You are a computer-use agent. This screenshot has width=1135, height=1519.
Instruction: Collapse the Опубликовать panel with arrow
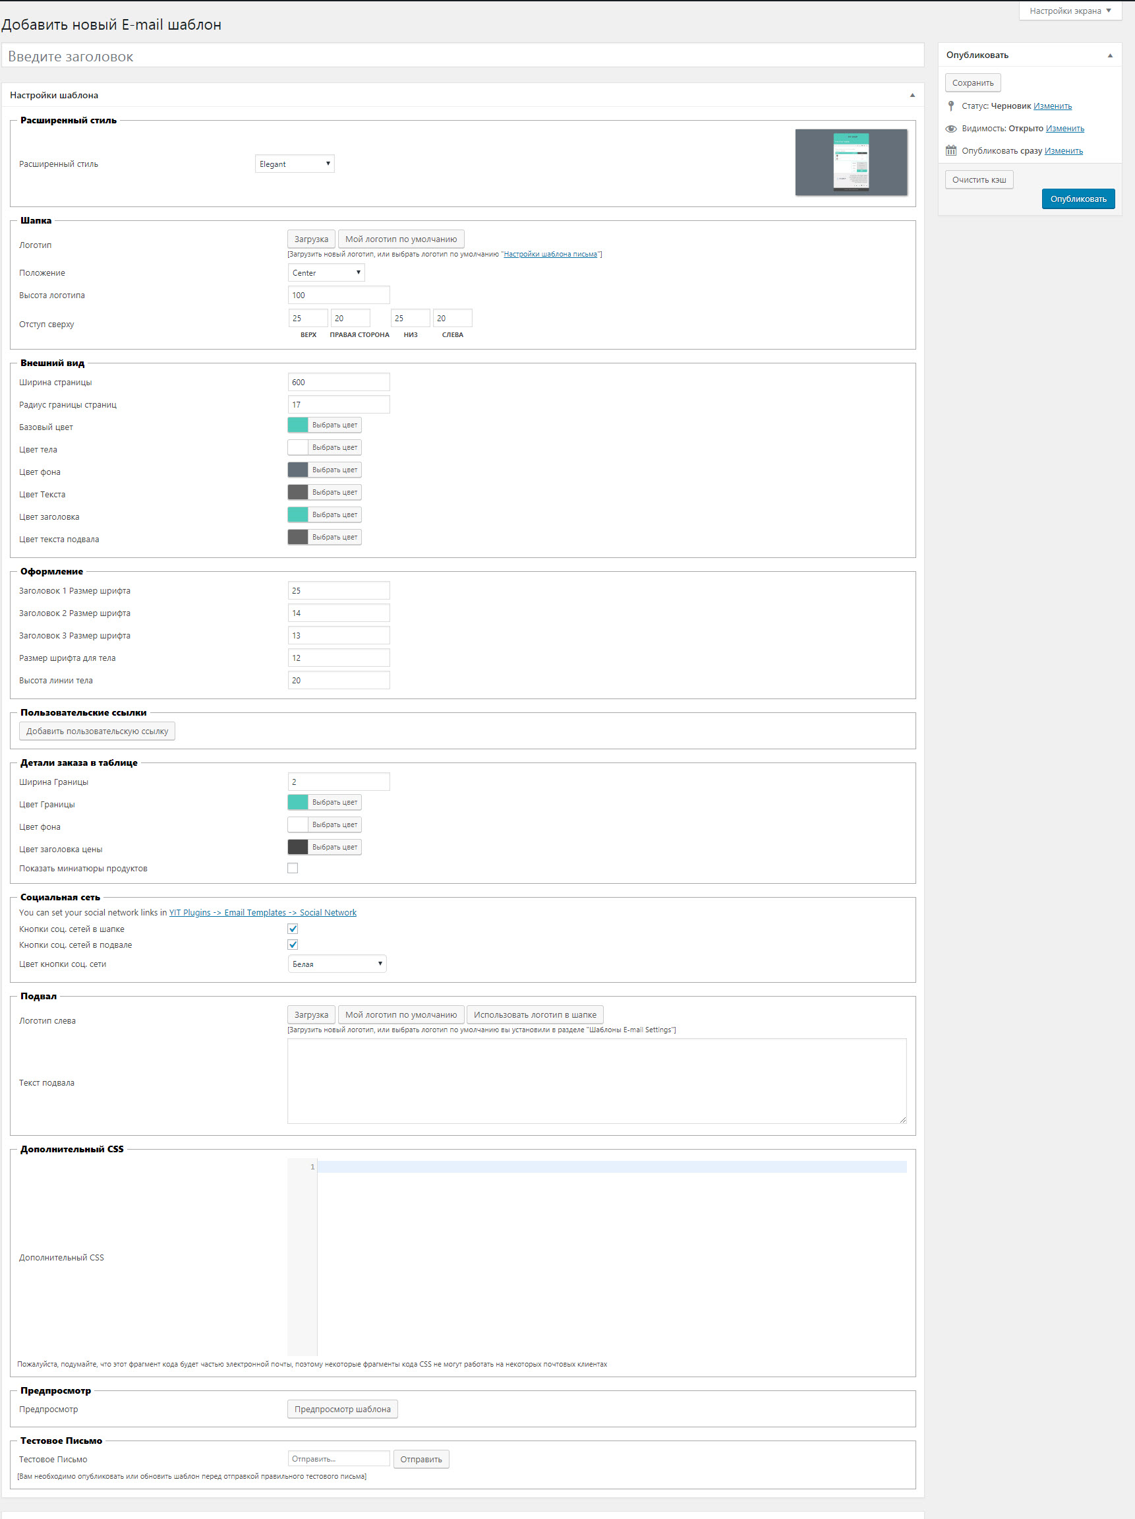pyautogui.click(x=1109, y=55)
